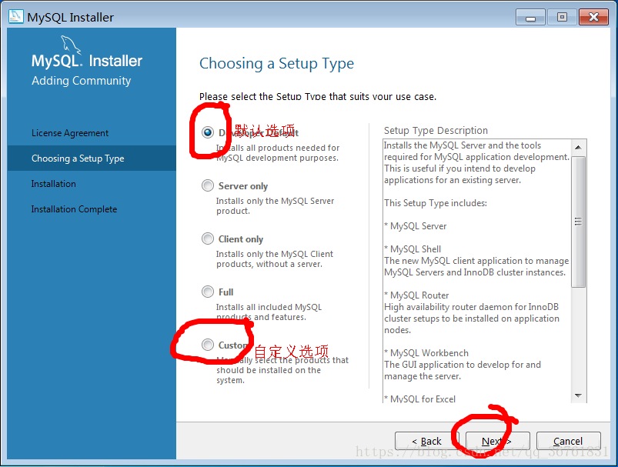Viewport: 618px width, 467px height.
Task: Click '* MySQL Server' in description list
Action: tap(416, 226)
